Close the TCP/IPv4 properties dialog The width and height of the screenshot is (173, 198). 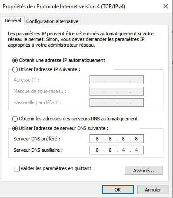click(x=166, y=6)
